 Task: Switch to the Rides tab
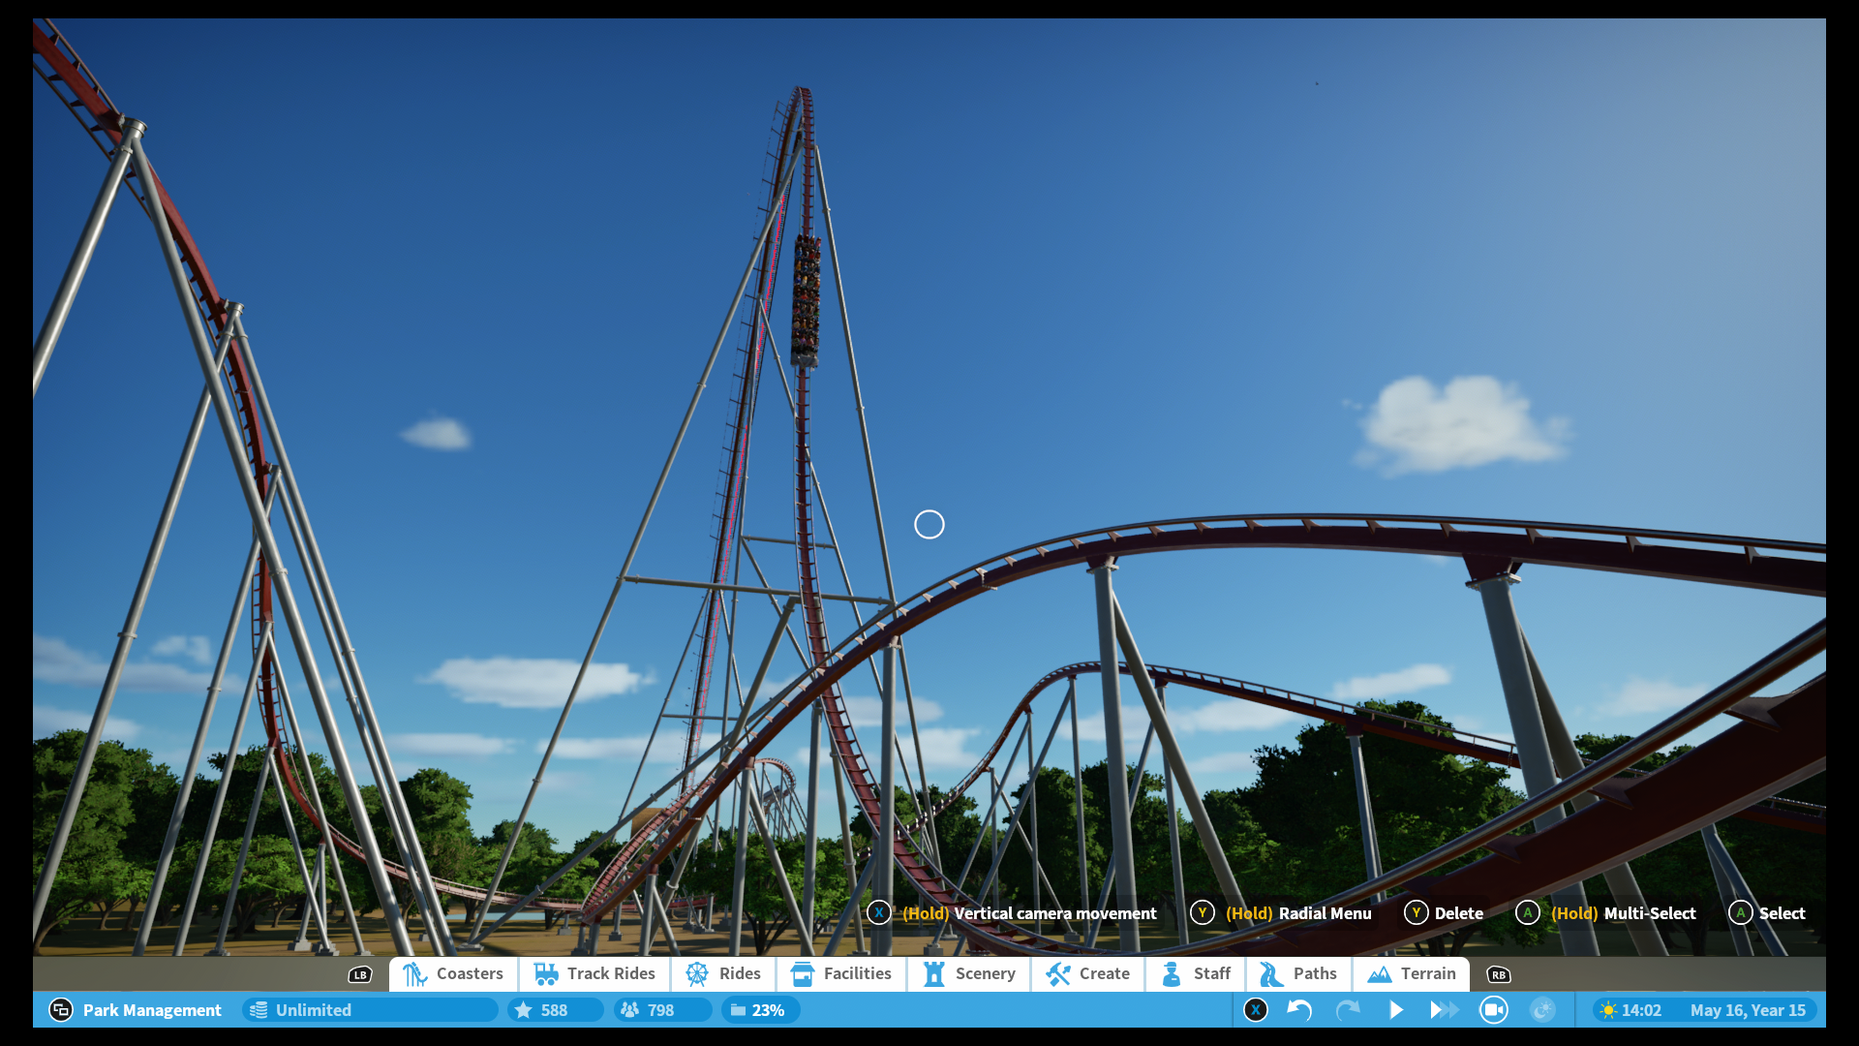click(x=723, y=973)
